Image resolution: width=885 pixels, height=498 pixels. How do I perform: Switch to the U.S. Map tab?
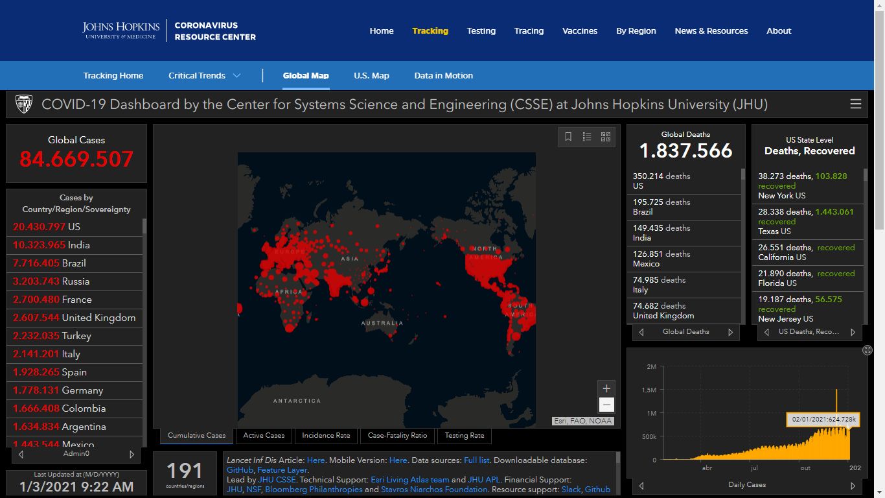coord(371,76)
